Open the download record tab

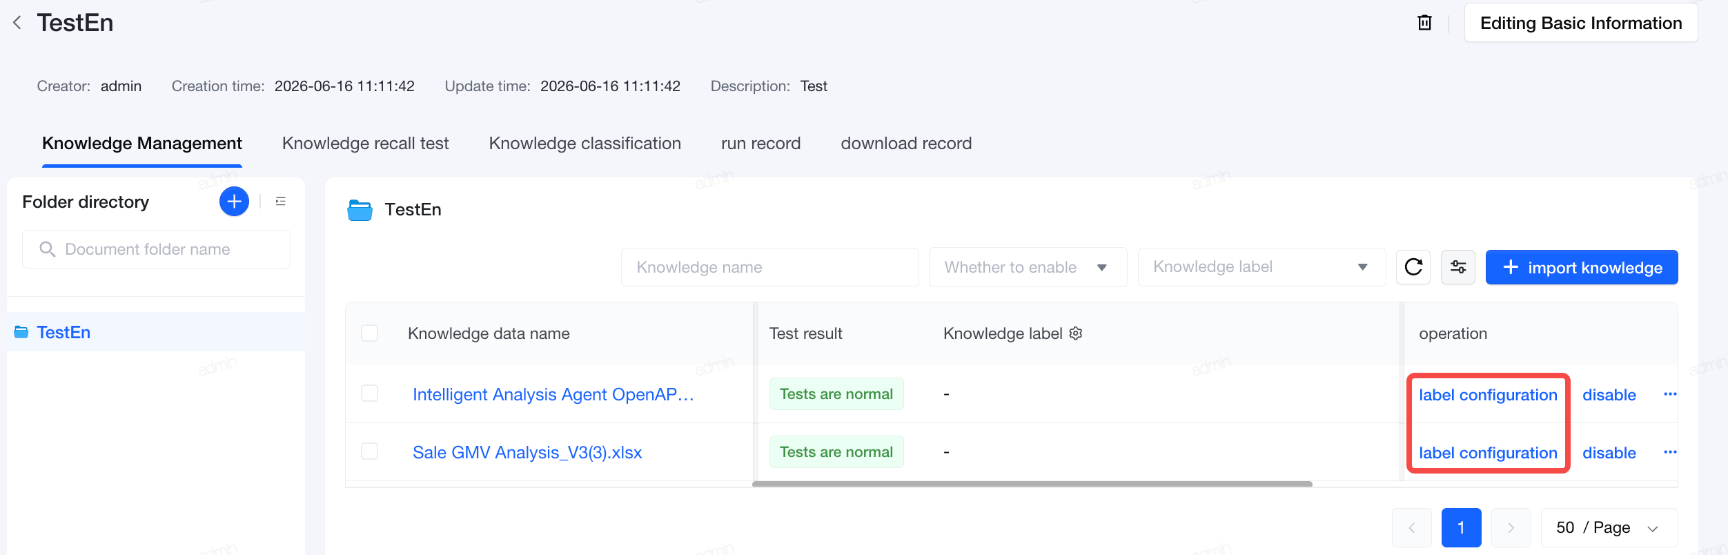(x=906, y=144)
